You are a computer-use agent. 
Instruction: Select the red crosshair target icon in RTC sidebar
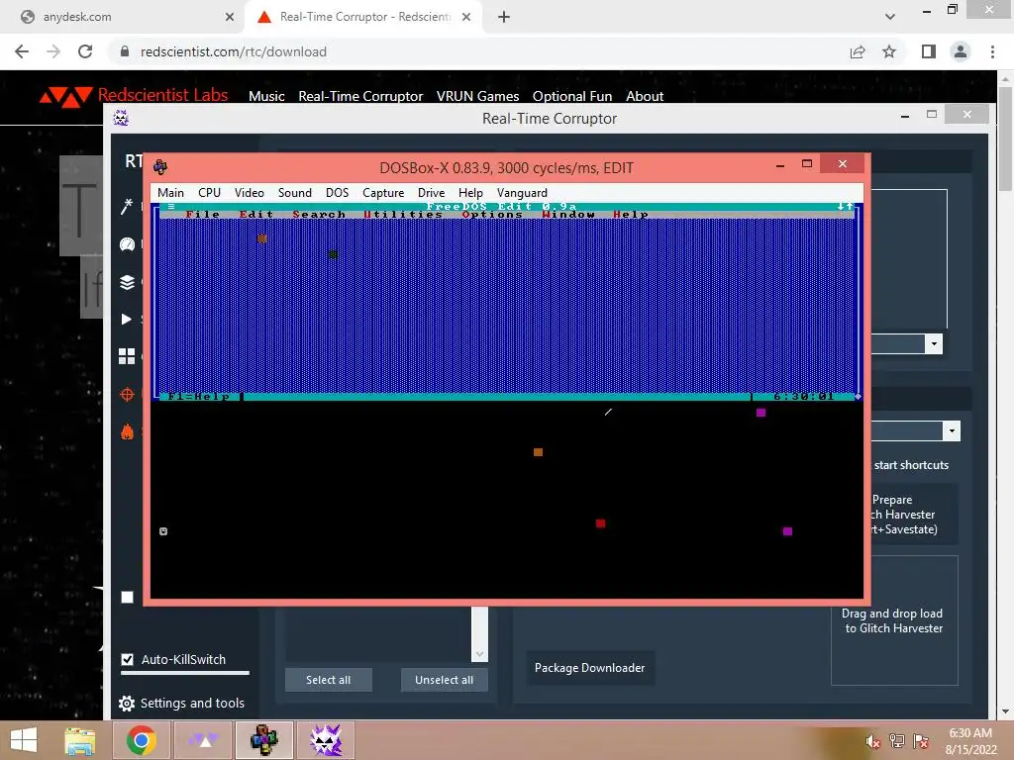tap(128, 394)
